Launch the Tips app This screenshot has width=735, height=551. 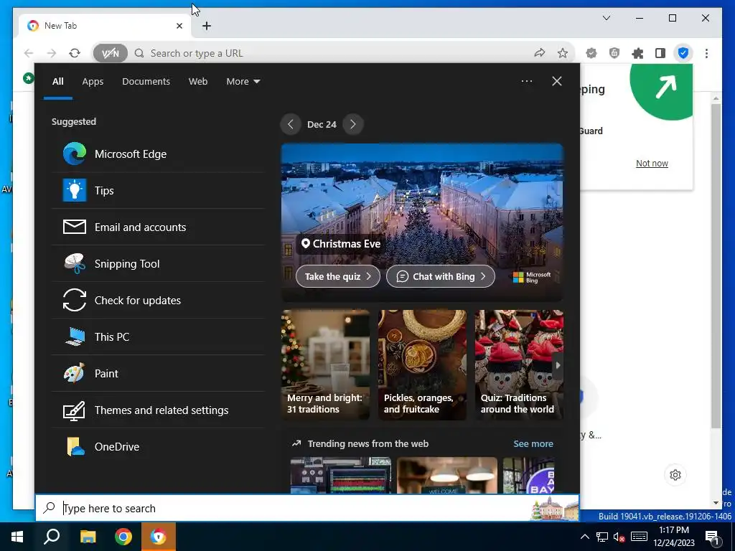click(158, 191)
